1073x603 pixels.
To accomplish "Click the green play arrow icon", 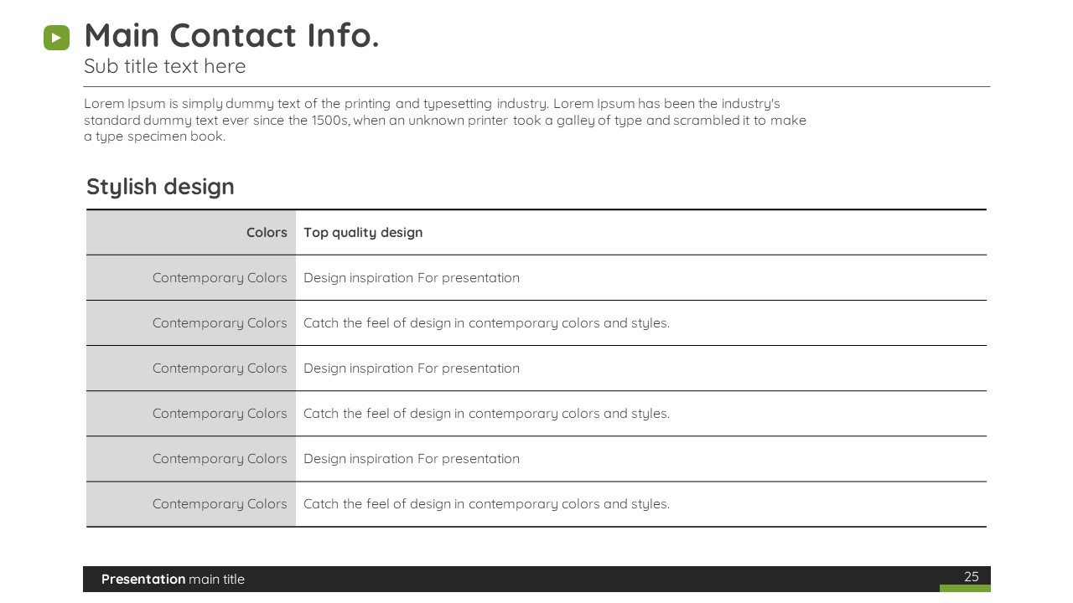I will (56, 38).
